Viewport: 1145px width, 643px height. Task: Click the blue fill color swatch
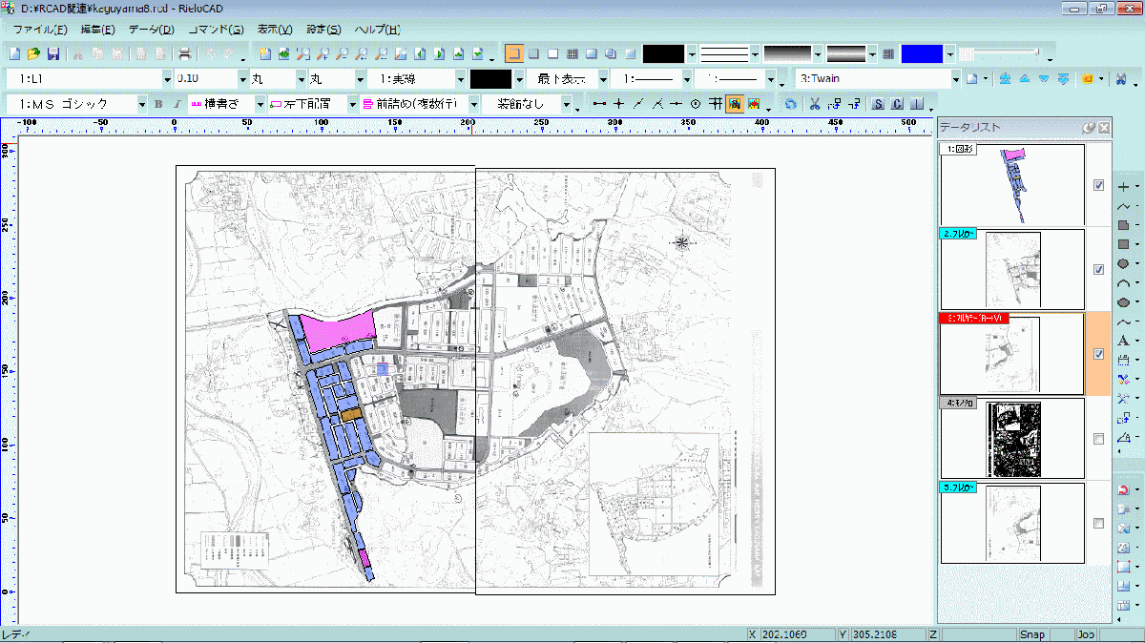[922, 53]
